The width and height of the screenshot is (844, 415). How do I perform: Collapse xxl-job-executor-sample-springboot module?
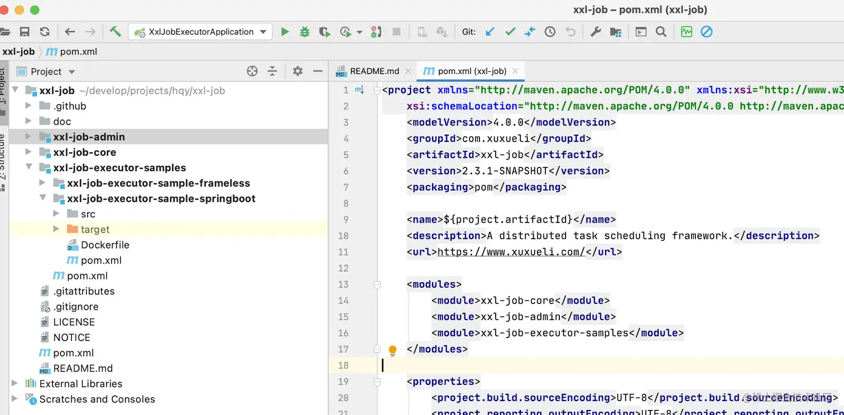42,198
